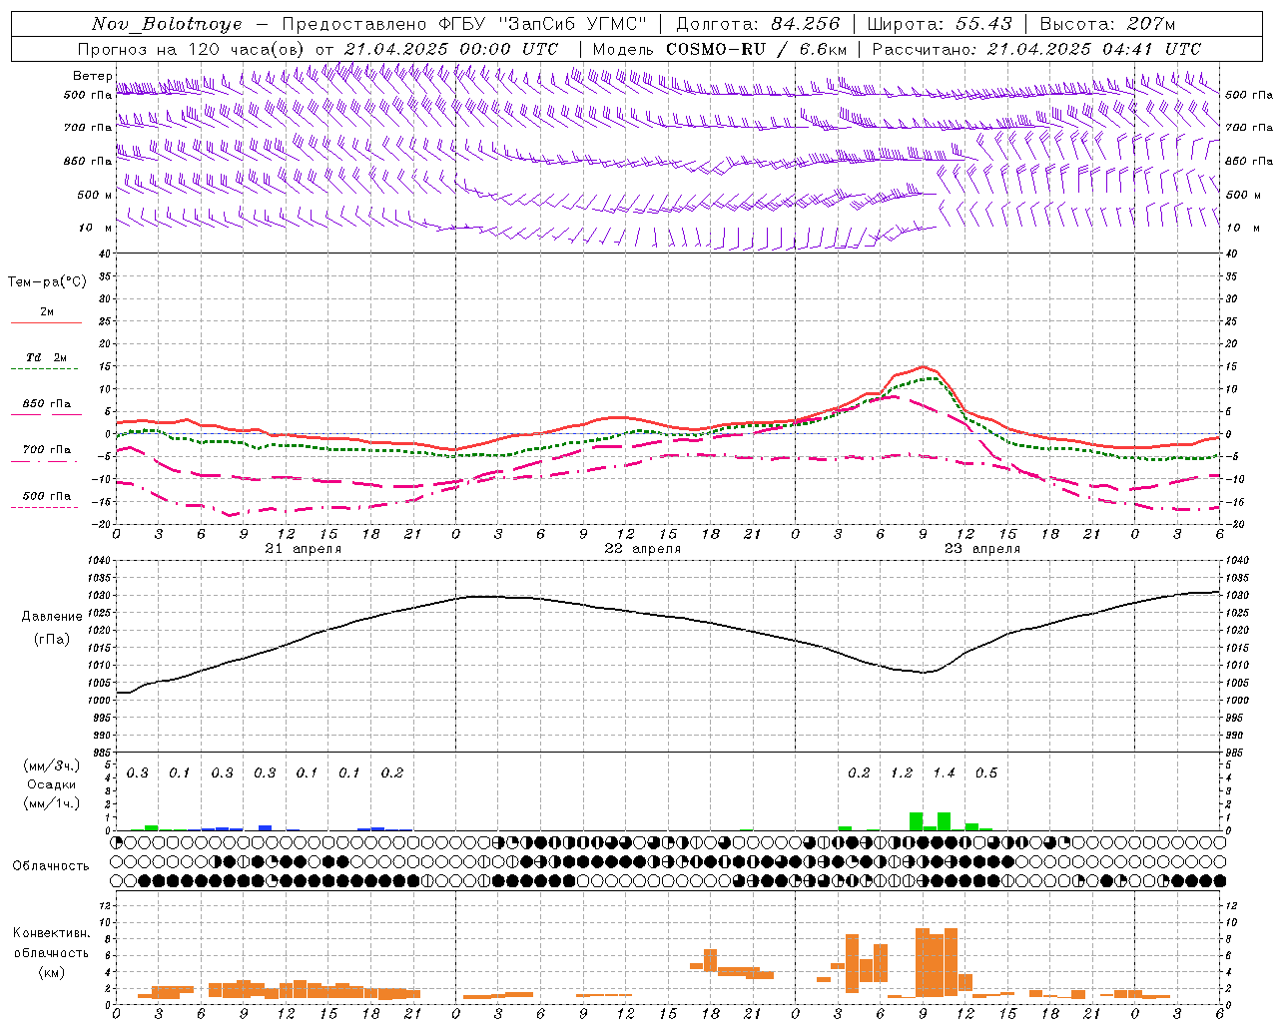The image size is (1278, 1022).
Task: Click the 'Модель COSMO-RU / 6.6км' label
Action: coord(720,49)
